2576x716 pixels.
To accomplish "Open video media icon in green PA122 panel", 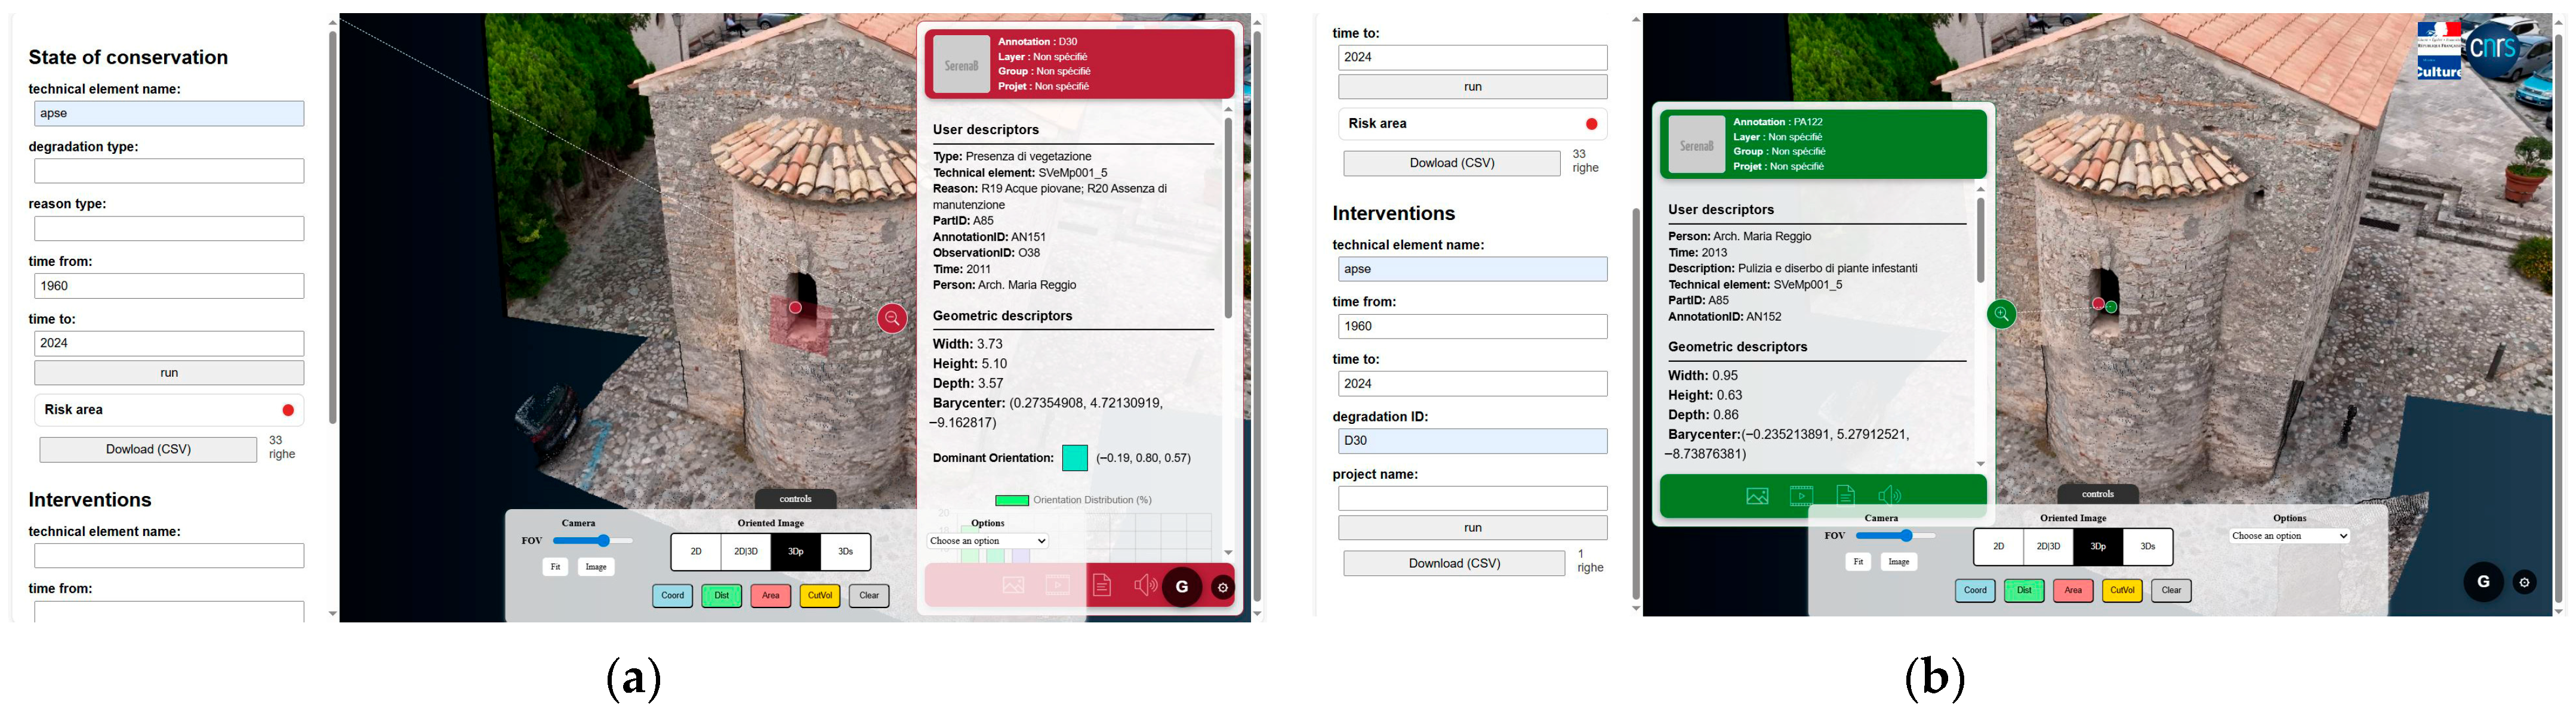I will point(1801,495).
